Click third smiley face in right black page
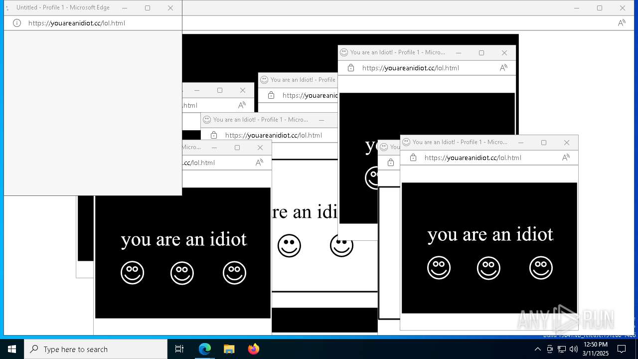This screenshot has width=638, height=359. tap(541, 268)
